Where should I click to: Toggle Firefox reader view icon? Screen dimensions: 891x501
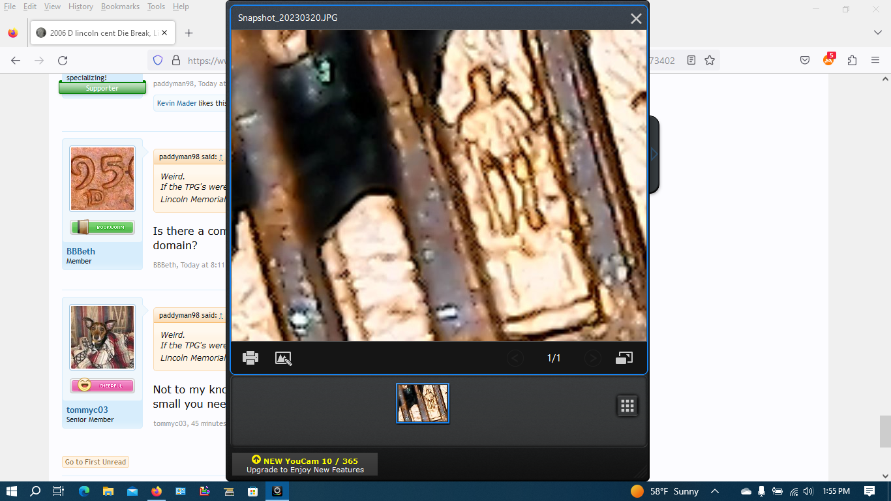pos(691,60)
